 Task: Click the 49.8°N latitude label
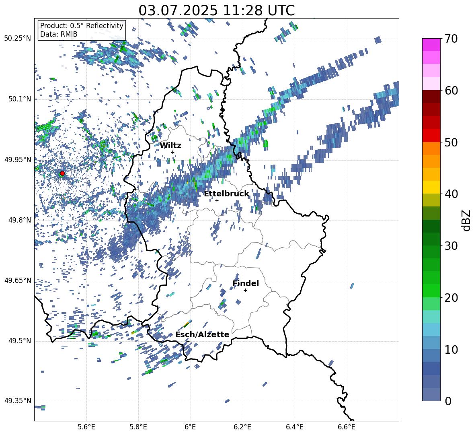(x=19, y=220)
